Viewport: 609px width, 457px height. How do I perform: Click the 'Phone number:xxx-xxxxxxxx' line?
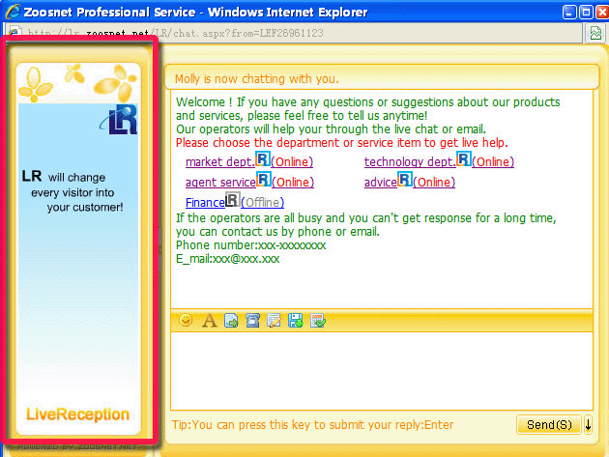251,245
